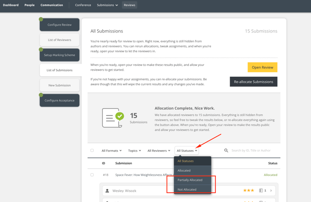
Task: Expand the All Reviewers filter
Action: [159, 151]
